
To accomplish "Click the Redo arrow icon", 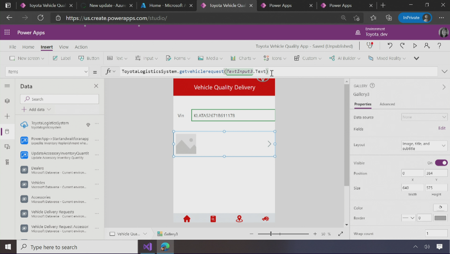I will pyautogui.click(x=402, y=46).
